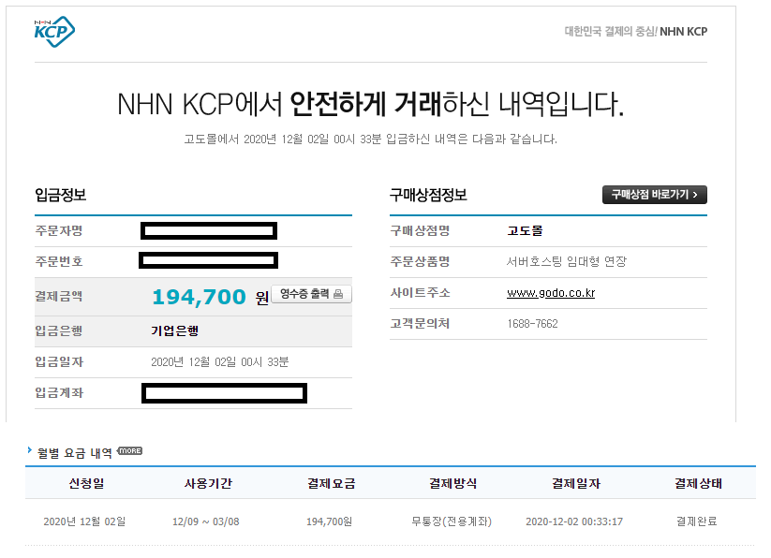771x558 pixels.
Task: Open the 구매상점 바로가기 button
Action: [x=655, y=195]
